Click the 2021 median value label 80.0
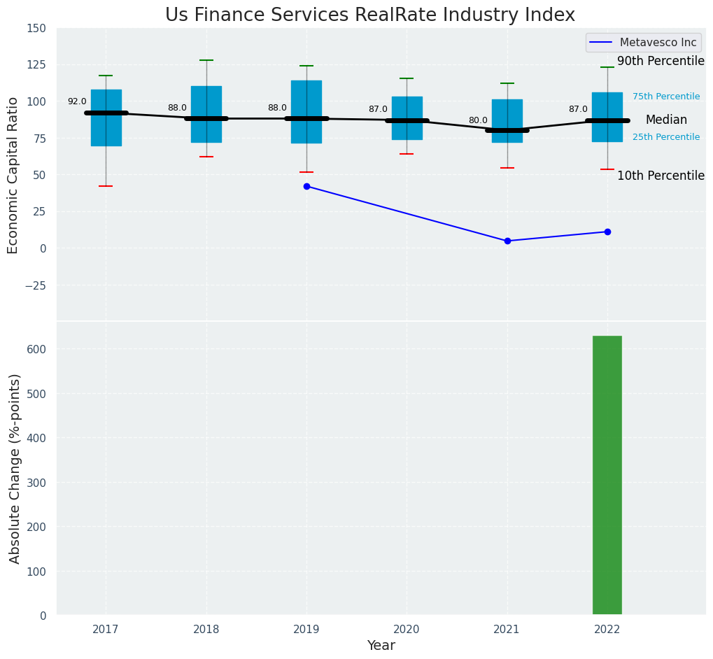 pos(478,120)
